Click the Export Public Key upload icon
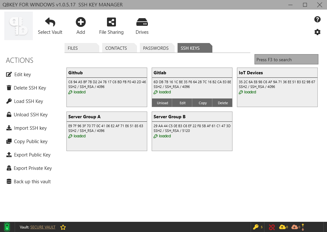Viewport: 327px width, 232px height. coord(9,155)
